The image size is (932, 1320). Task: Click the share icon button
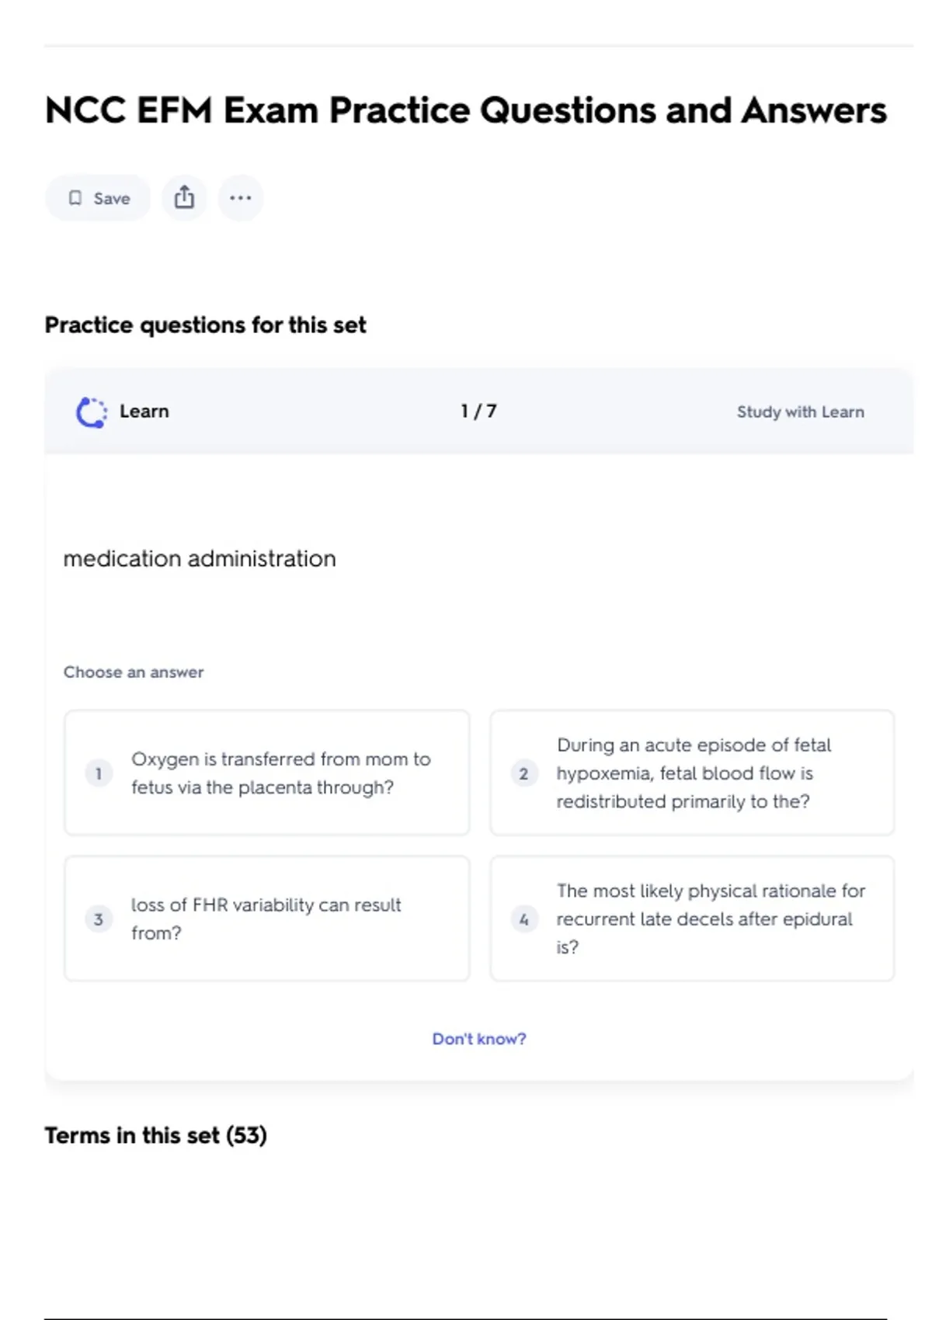coord(184,198)
